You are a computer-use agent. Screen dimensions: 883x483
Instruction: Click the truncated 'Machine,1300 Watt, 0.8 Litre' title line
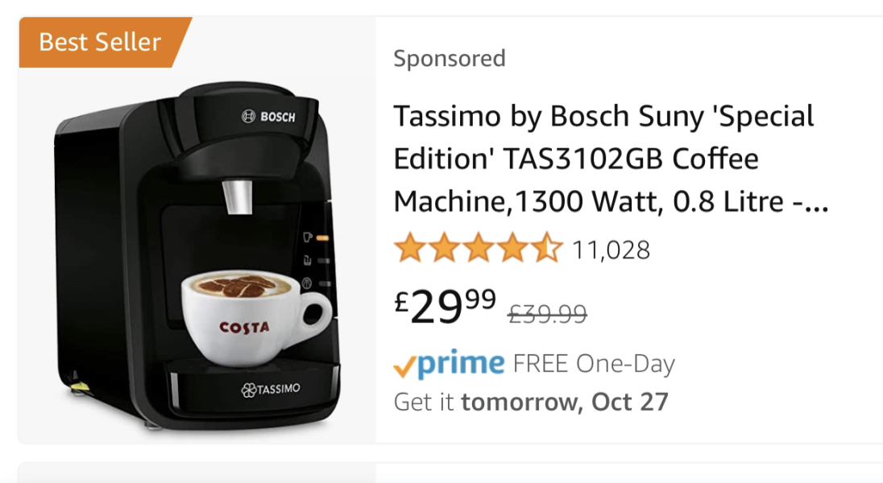[611, 201]
